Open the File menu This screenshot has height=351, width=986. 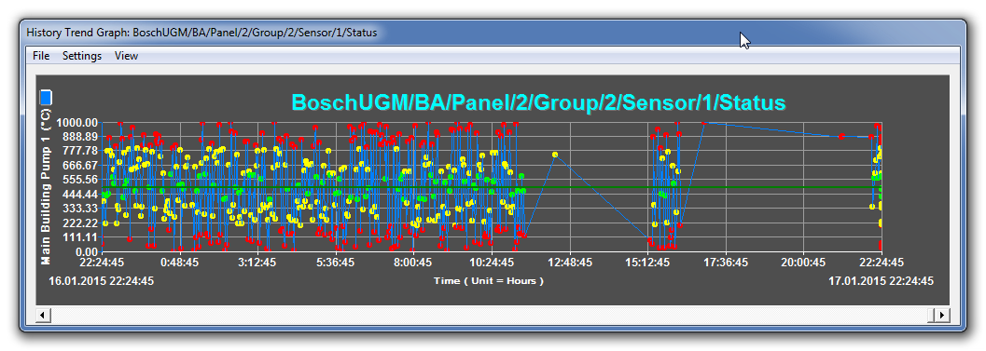[x=41, y=56]
